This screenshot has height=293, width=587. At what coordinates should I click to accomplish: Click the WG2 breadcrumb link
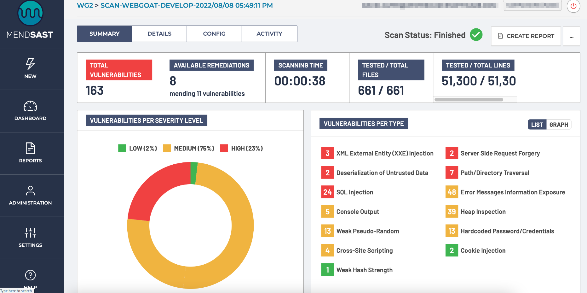tap(85, 5)
